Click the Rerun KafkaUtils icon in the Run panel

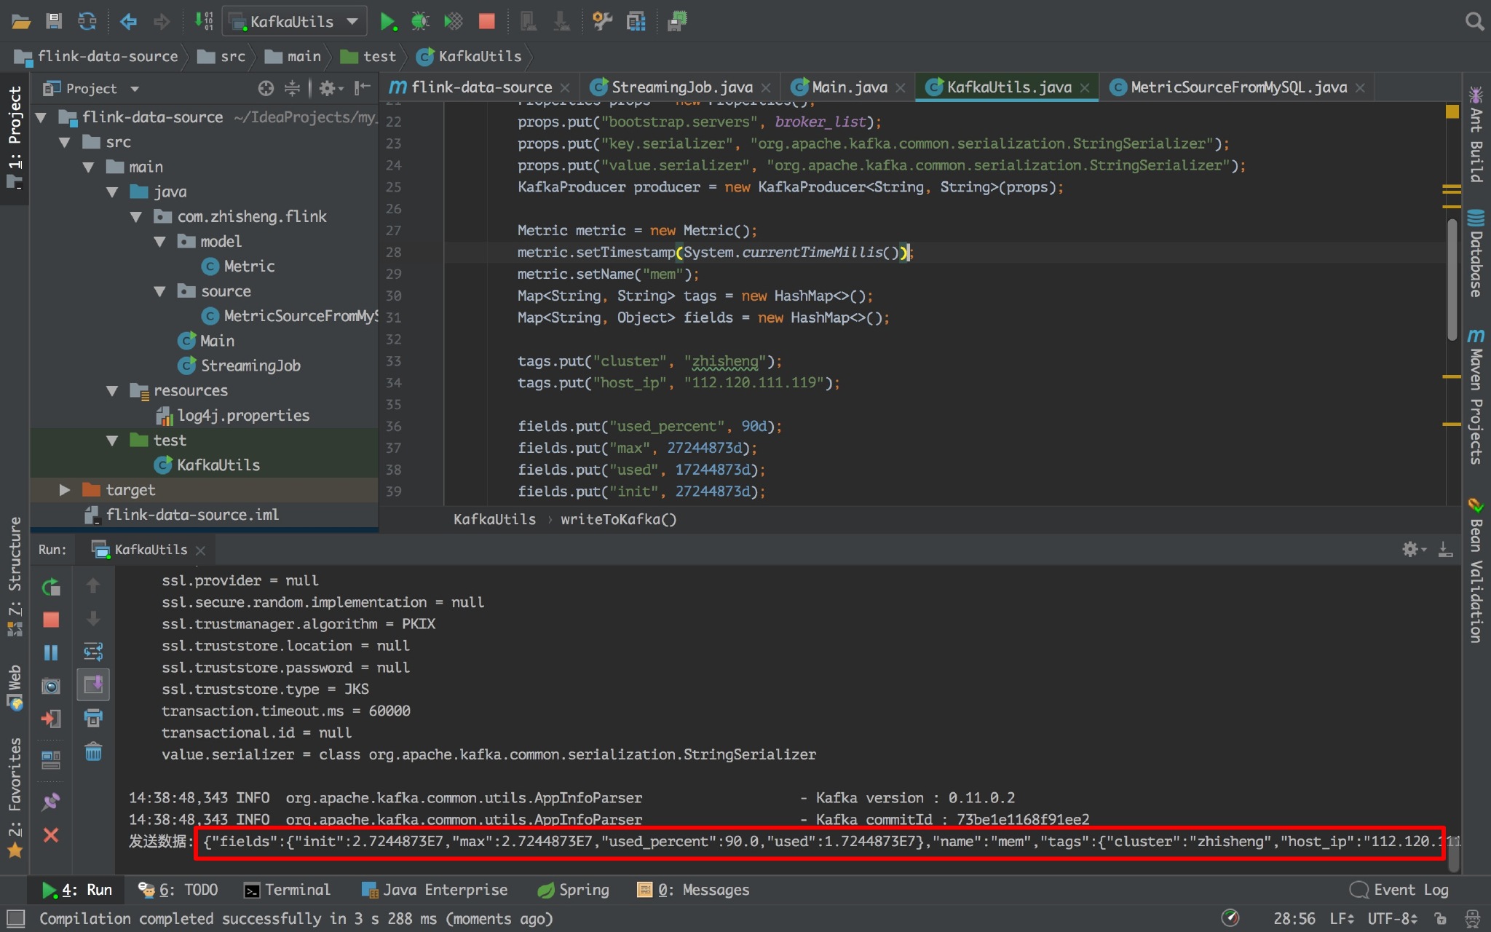click(x=51, y=587)
